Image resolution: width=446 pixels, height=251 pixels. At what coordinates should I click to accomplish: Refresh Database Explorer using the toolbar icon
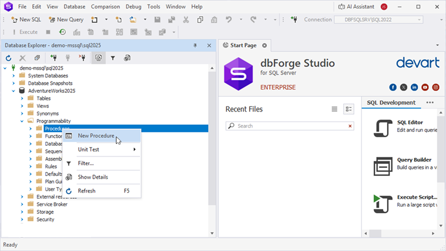(8, 58)
